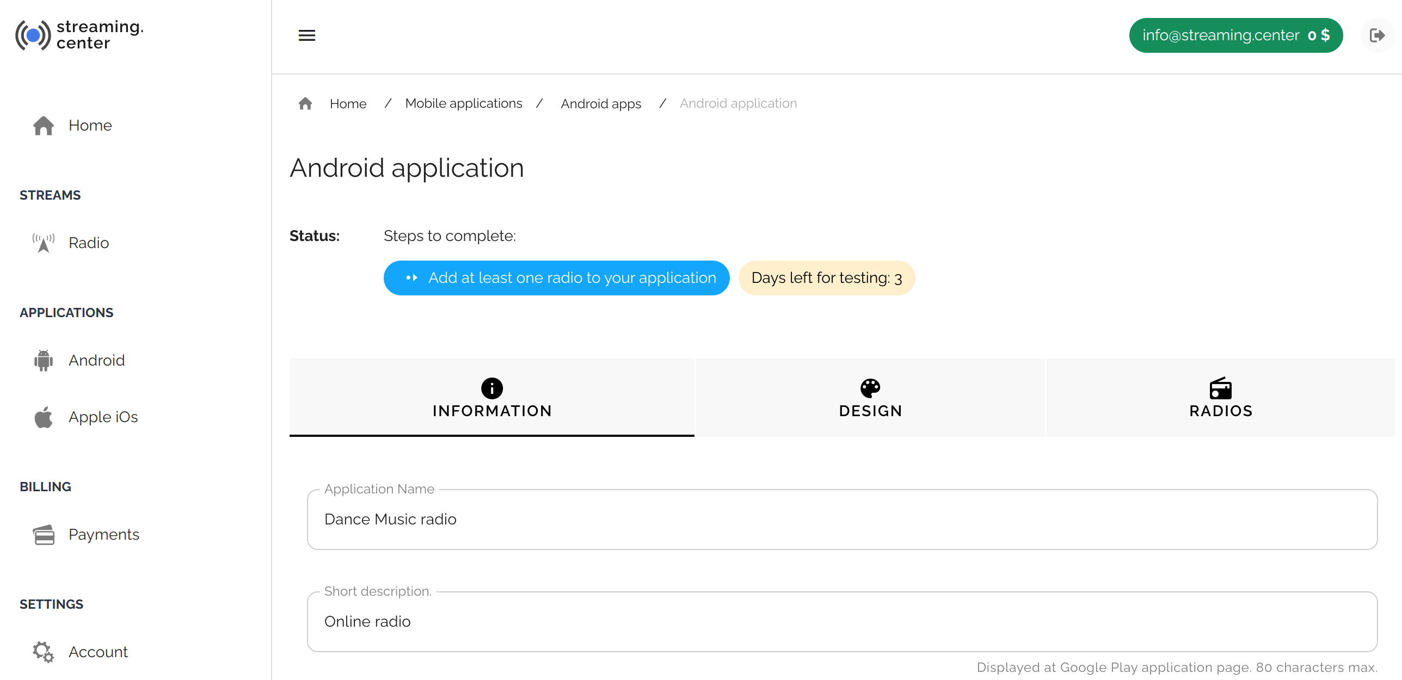This screenshot has width=1402, height=680.
Task: Switch to the Information tab
Action: pyautogui.click(x=492, y=397)
